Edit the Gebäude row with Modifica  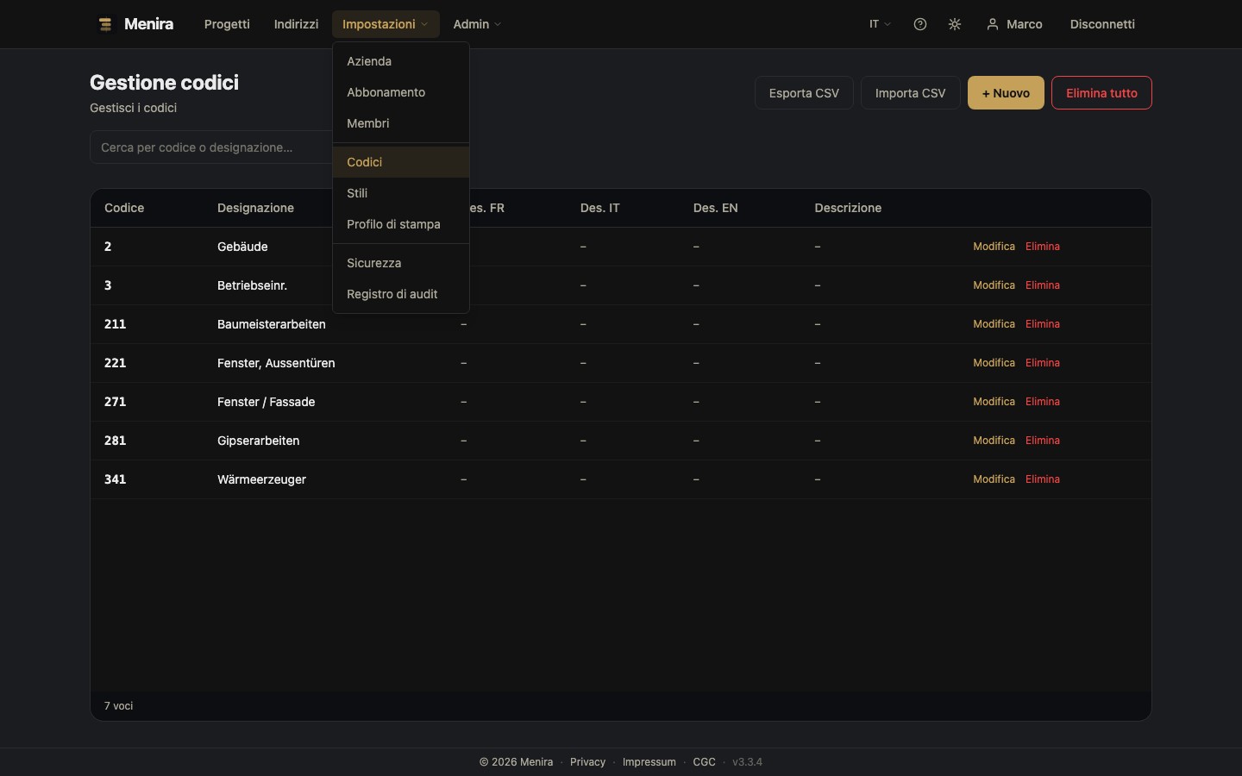tap(994, 247)
